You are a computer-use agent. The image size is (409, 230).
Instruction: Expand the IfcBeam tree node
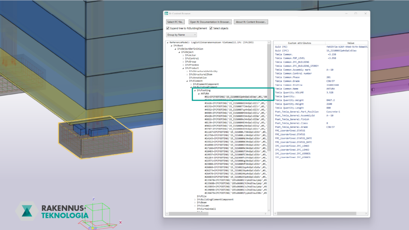click(x=195, y=202)
